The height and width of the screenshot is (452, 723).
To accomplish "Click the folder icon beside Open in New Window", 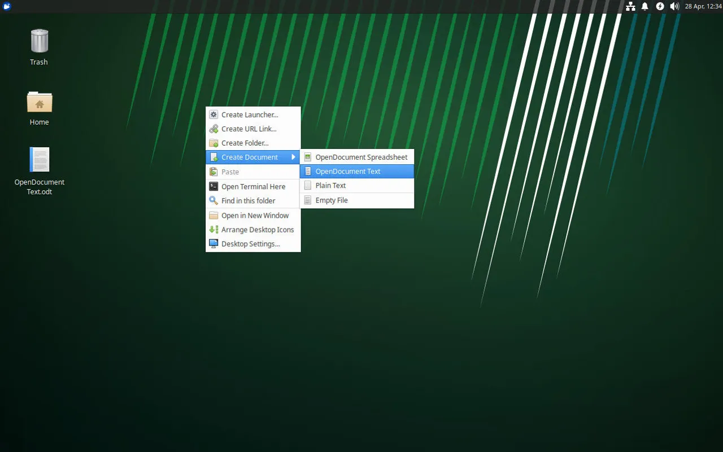I will coord(214,216).
